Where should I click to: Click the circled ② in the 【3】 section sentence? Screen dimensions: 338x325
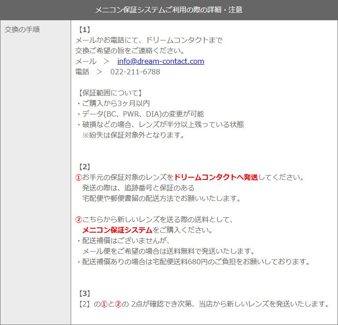[x=118, y=304]
